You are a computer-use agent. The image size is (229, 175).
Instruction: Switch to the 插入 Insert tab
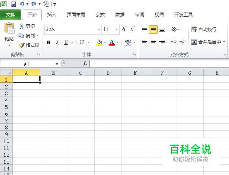(52, 15)
